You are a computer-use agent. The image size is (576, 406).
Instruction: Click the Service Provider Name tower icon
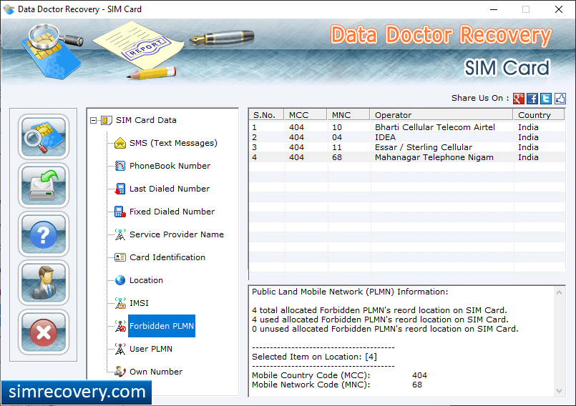tap(119, 234)
